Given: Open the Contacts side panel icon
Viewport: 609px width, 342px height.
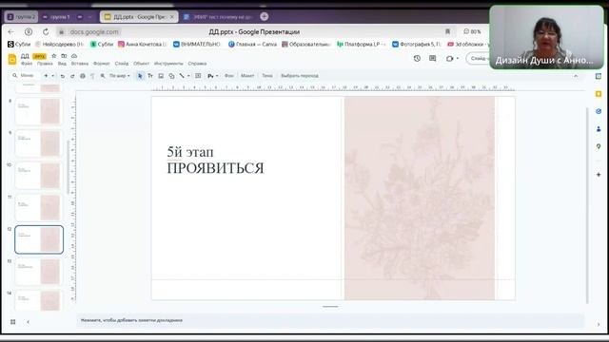Looking at the screenshot, I should tap(599, 129).
